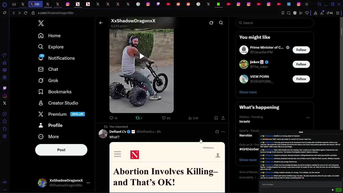
Task: Open Opera sidebar settings gear icon
Action: (x=5, y=136)
